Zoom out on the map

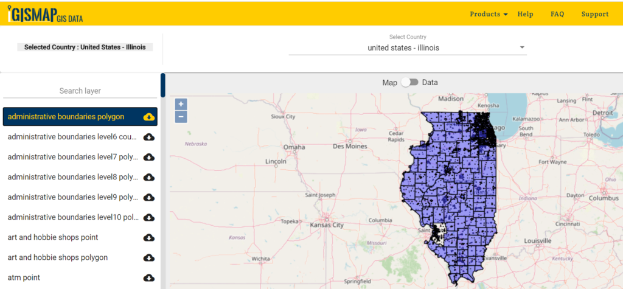coord(181,117)
